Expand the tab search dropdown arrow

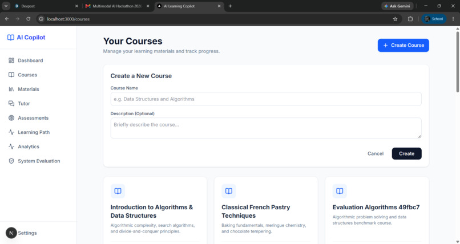[6, 6]
